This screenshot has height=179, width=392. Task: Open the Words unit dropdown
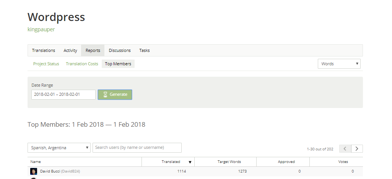coord(339,64)
